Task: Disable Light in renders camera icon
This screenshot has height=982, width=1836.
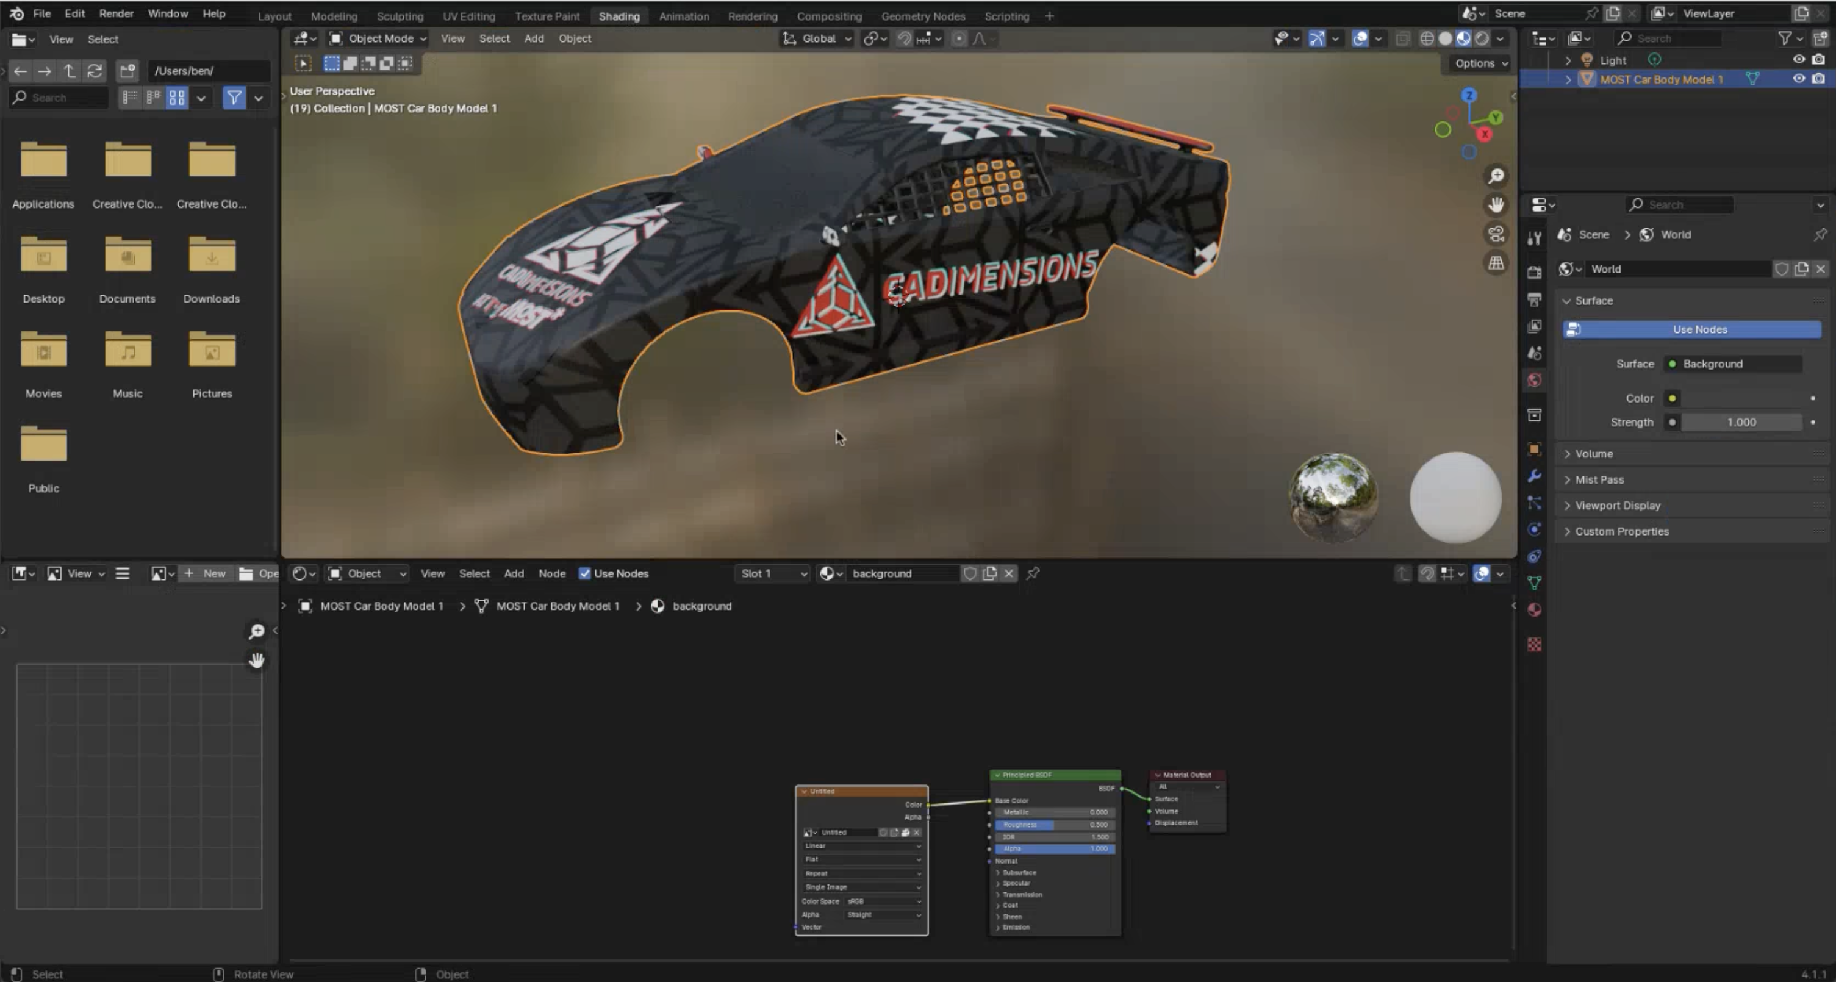Action: pyautogui.click(x=1819, y=60)
